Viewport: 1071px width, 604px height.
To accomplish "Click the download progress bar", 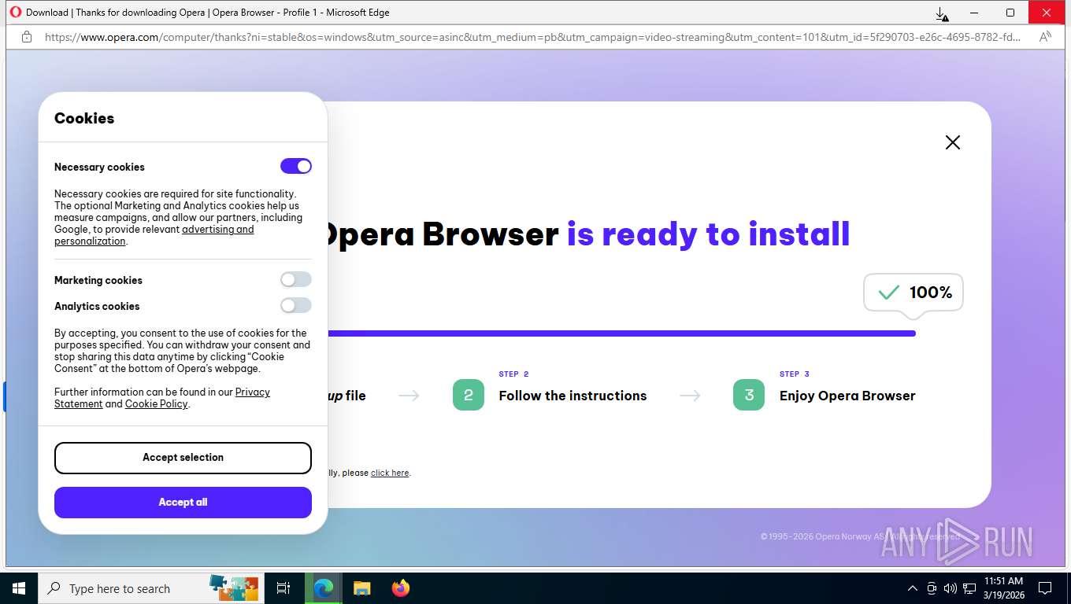I will point(621,333).
